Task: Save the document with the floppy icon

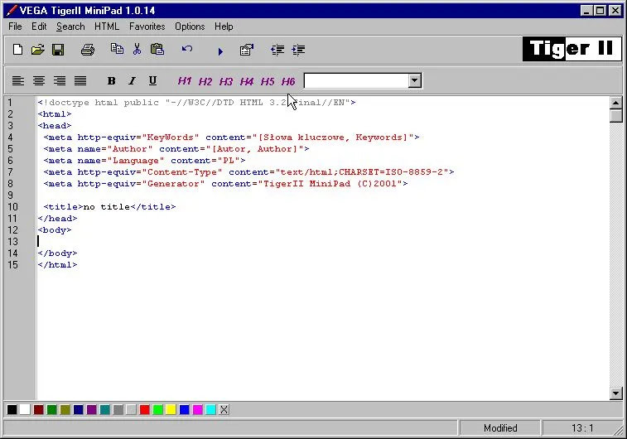Action: (58, 50)
